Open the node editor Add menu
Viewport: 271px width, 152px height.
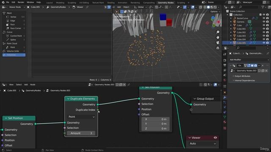[26, 84]
